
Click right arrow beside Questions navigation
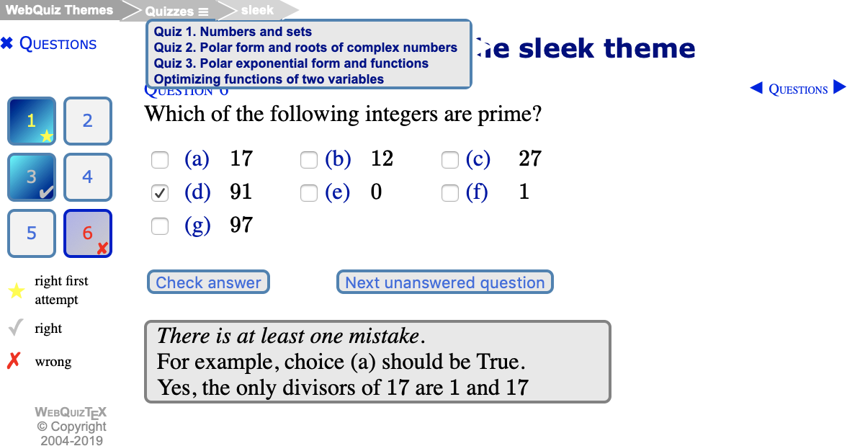click(x=839, y=89)
